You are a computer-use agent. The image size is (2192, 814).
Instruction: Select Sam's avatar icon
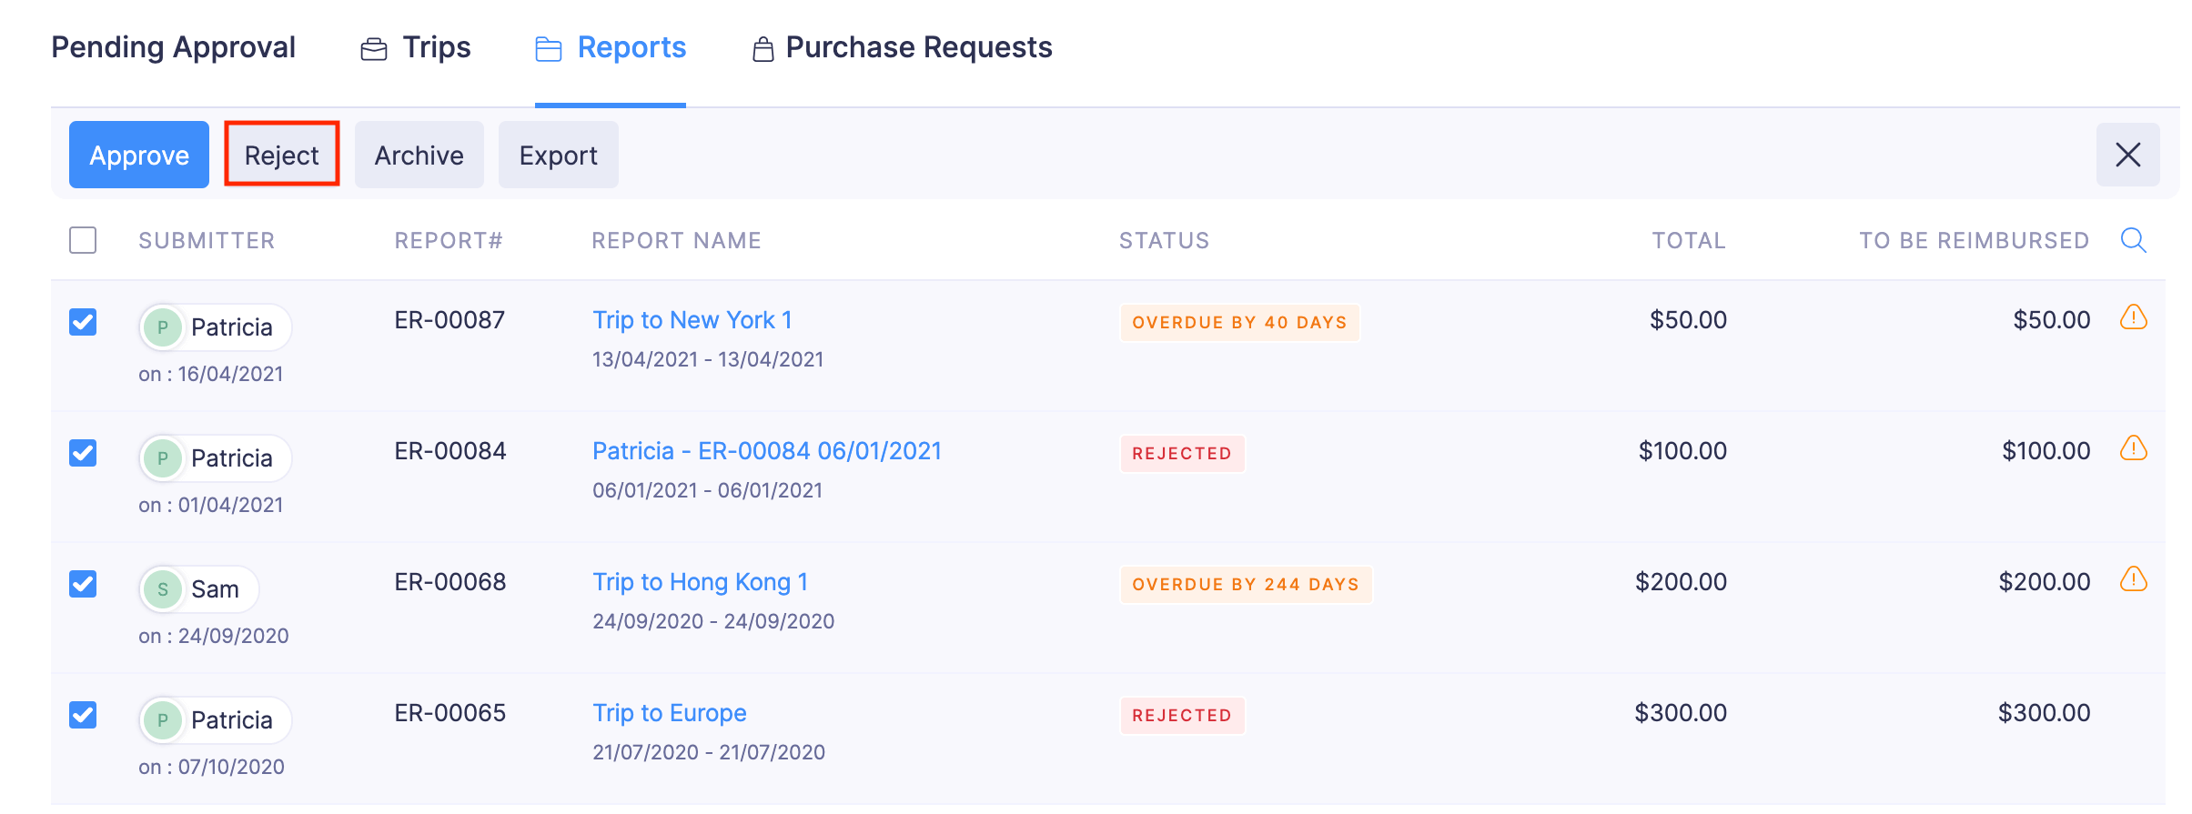click(163, 588)
